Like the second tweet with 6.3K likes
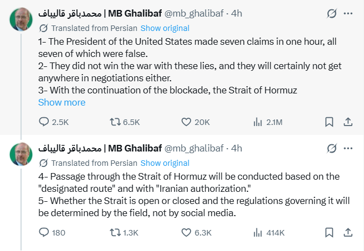 pyautogui.click(x=187, y=233)
